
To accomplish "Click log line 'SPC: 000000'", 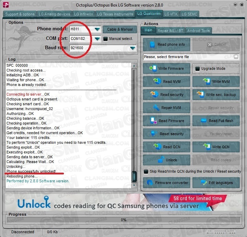I will pyautogui.click(x=17, y=65).
